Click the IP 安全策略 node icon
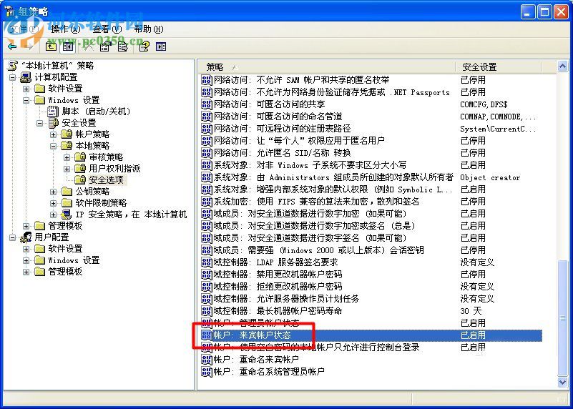 pos(67,215)
